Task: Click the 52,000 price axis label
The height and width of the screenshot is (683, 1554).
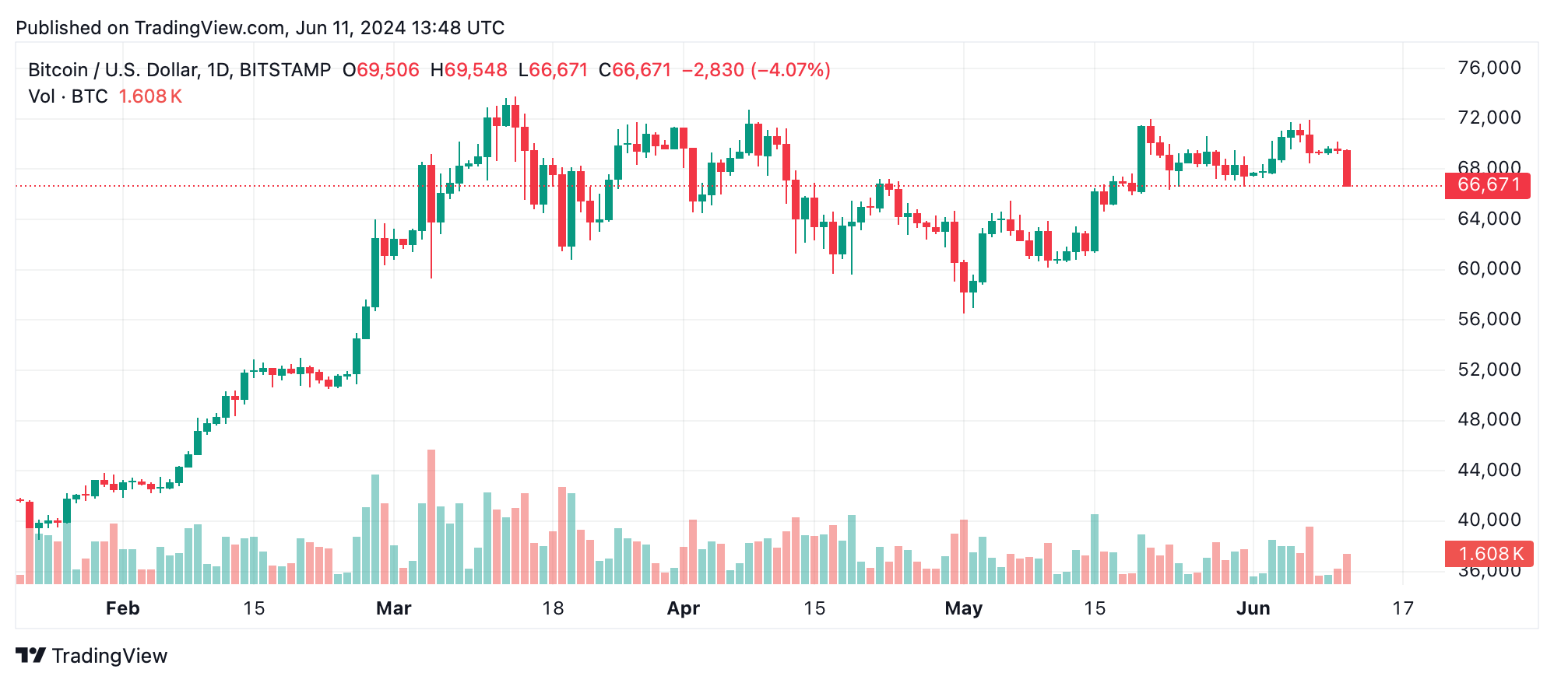Action: [1489, 370]
